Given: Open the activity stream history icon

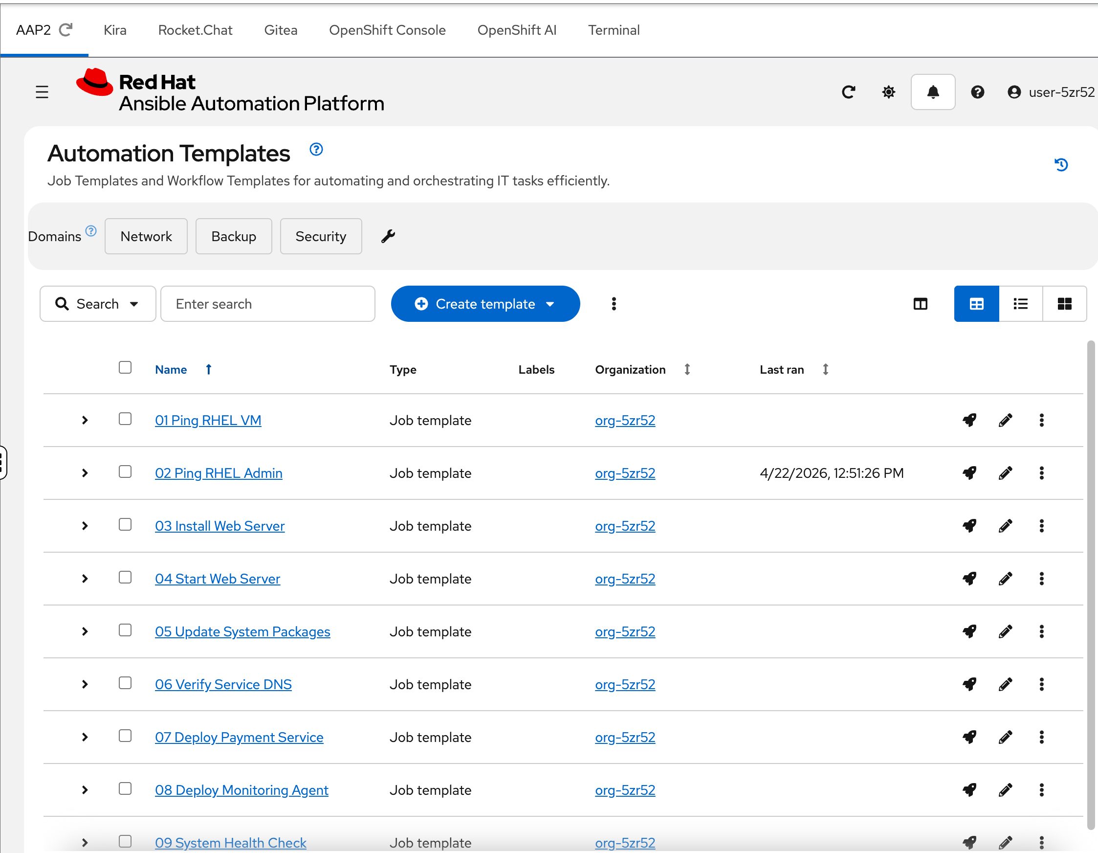Looking at the screenshot, I should pyautogui.click(x=1061, y=164).
